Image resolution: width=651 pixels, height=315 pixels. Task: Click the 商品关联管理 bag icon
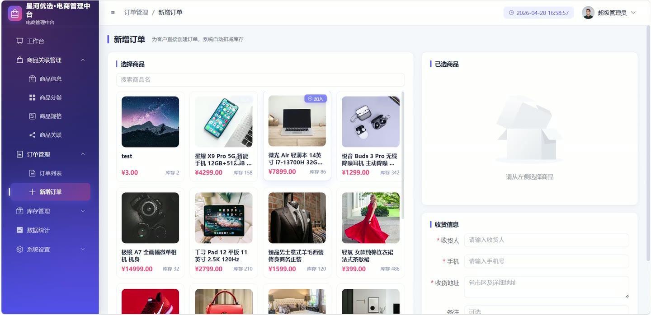coord(19,60)
